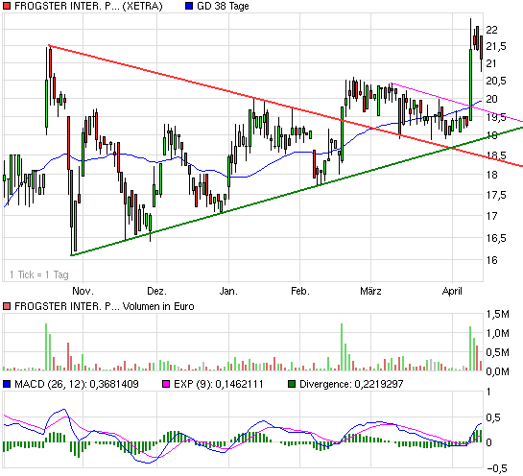Click the start of the red trendline
This screenshot has width=523, height=476.
point(49,45)
